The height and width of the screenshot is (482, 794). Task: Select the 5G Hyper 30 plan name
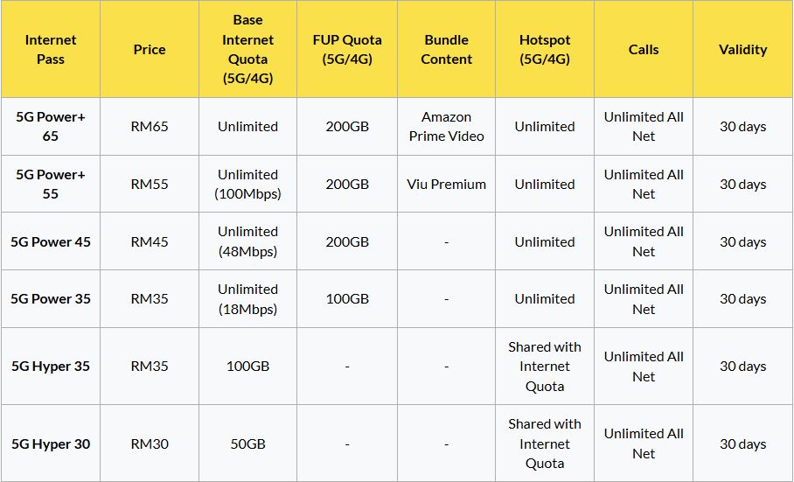[51, 444]
